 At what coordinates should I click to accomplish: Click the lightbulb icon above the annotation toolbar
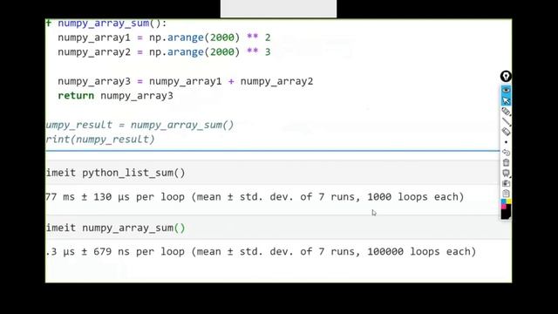click(x=506, y=76)
